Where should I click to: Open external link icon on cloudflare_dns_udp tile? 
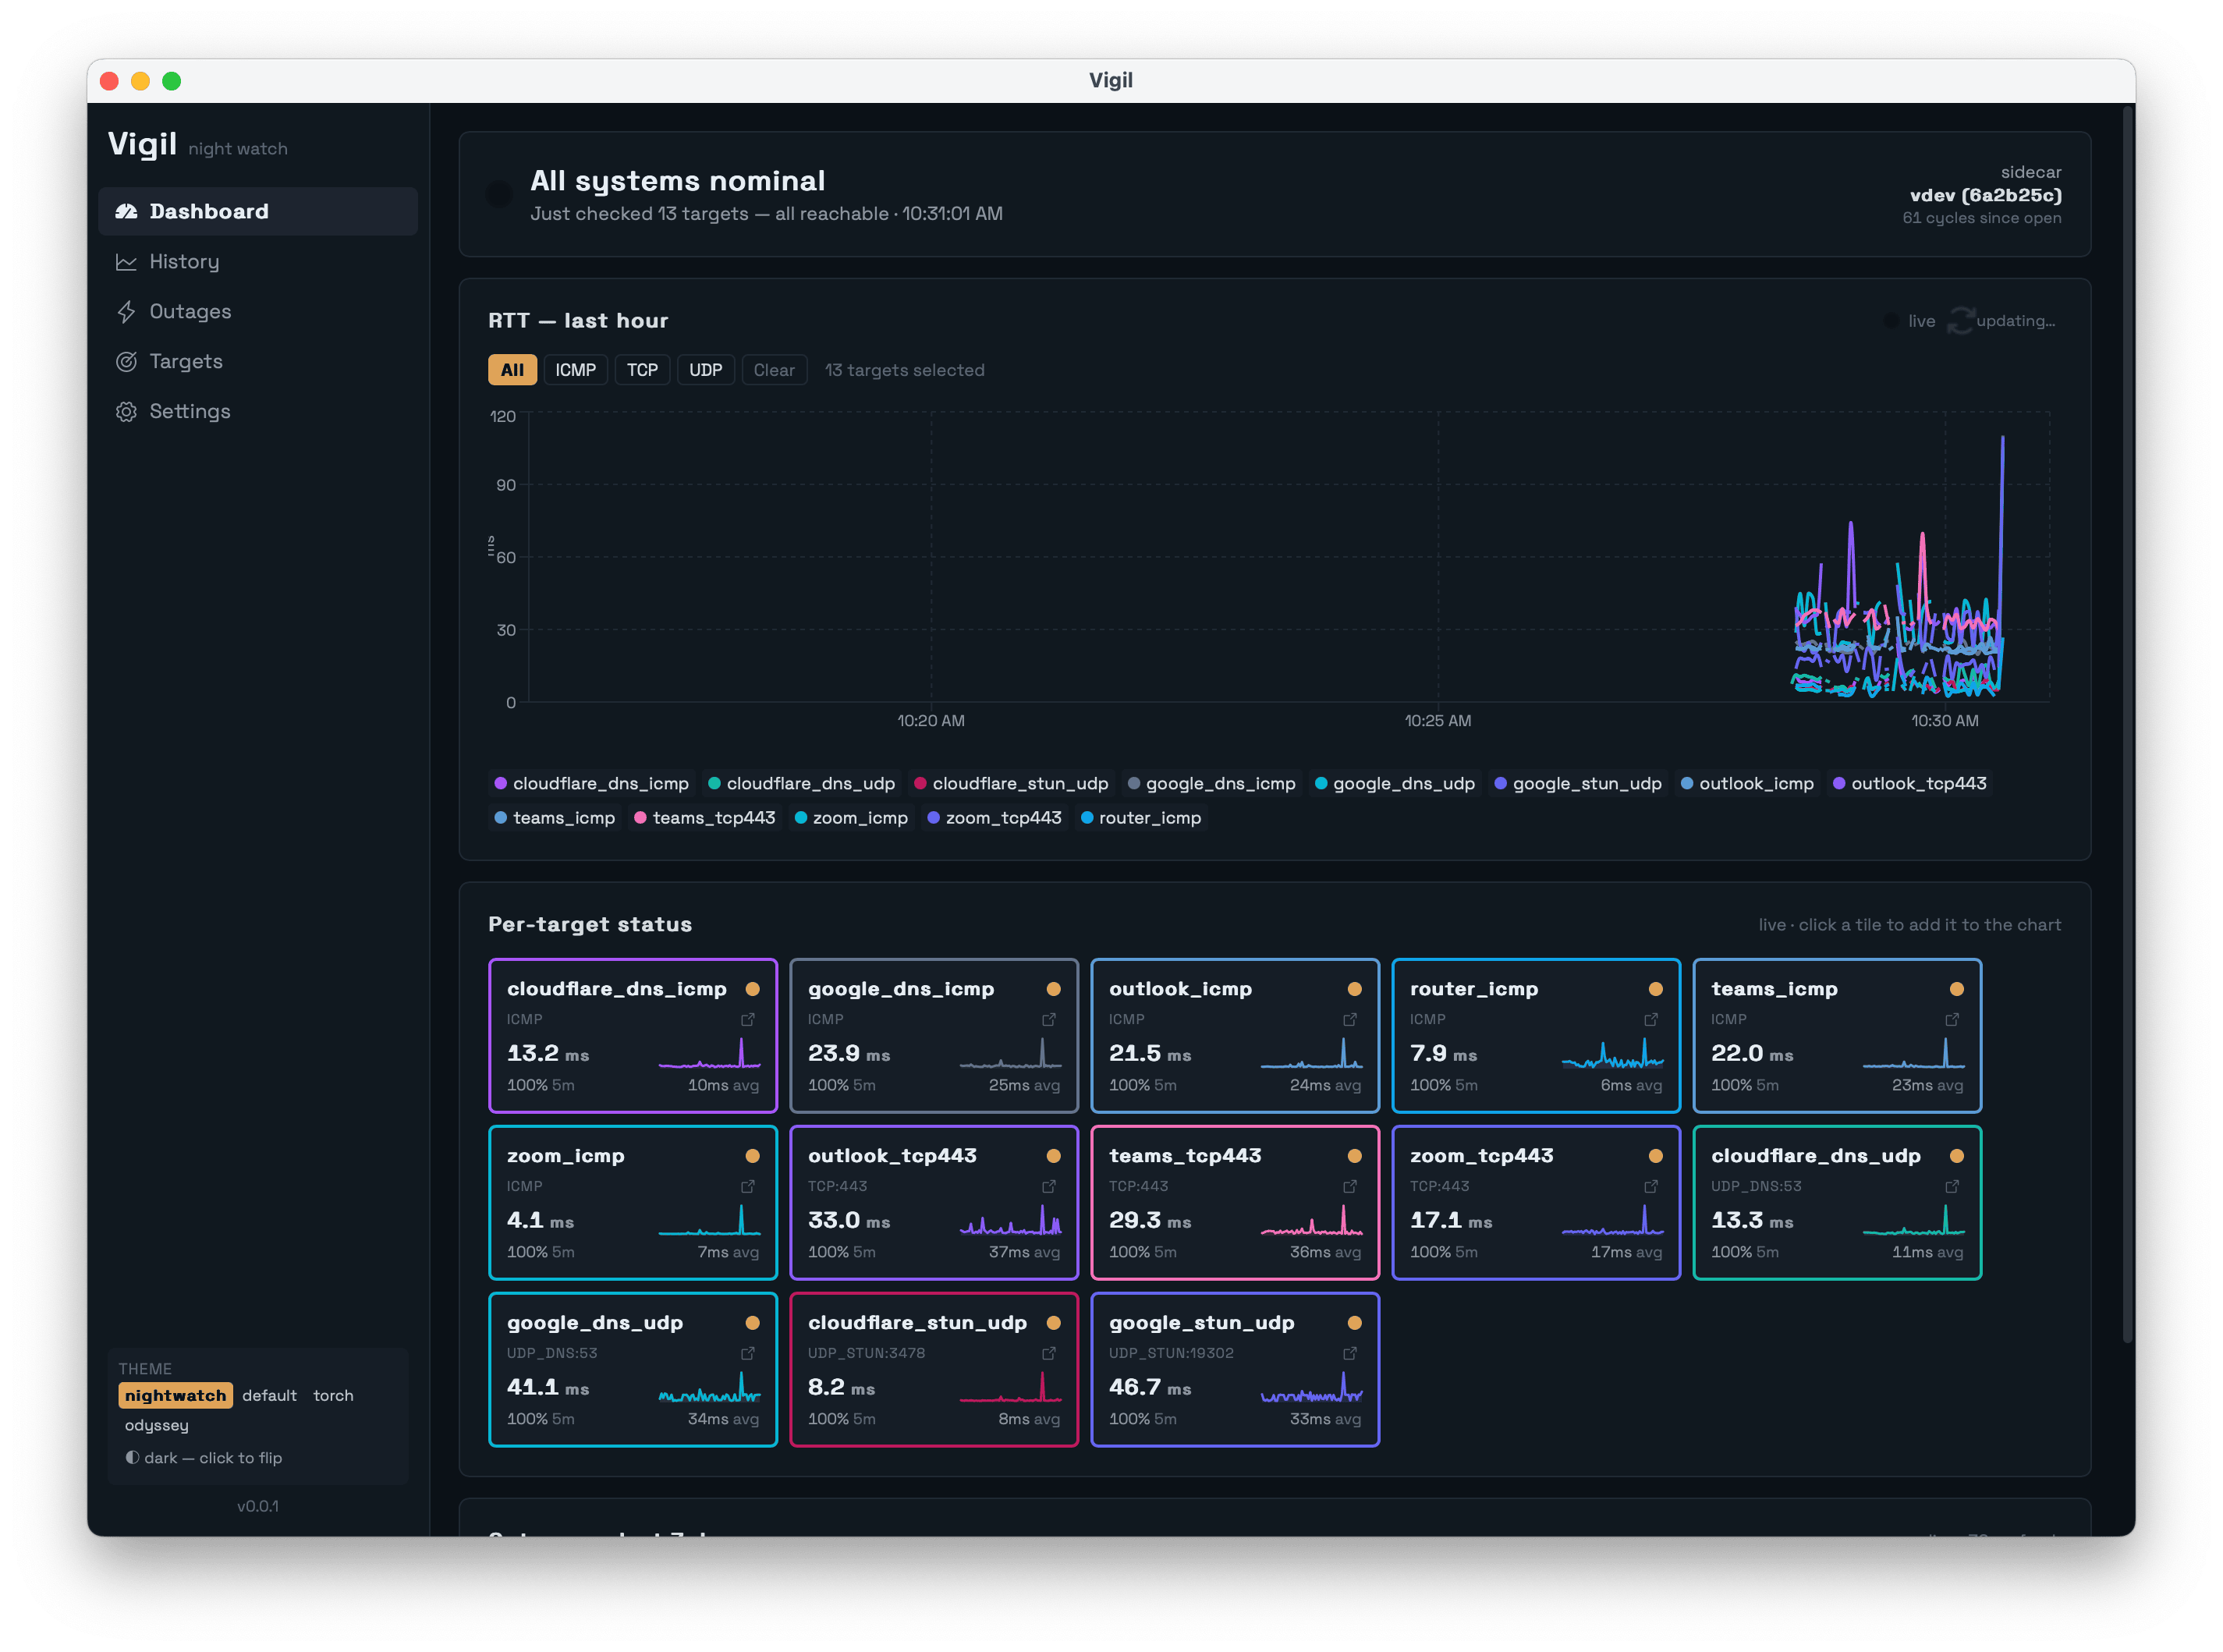(x=1952, y=1187)
